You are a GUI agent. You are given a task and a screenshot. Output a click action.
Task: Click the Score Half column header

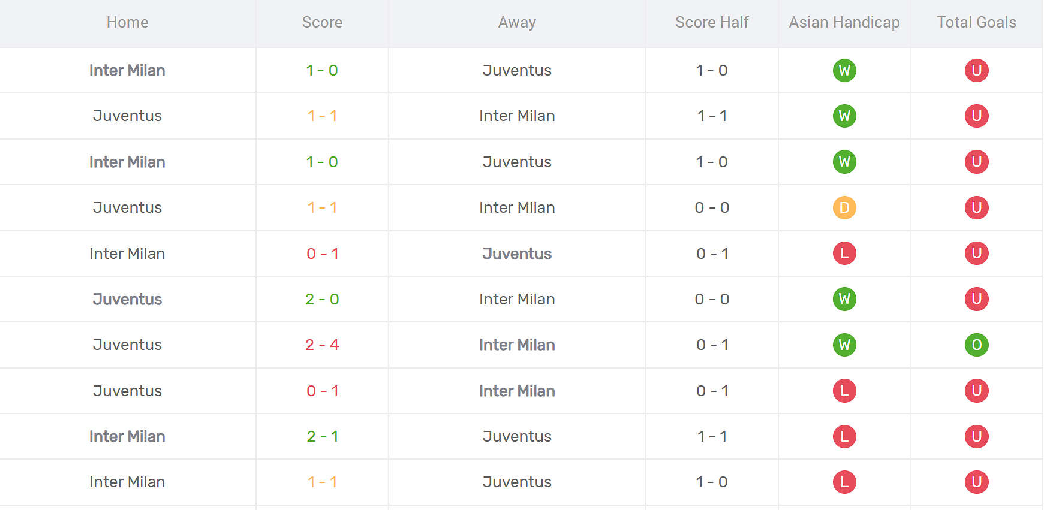point(712,23)
